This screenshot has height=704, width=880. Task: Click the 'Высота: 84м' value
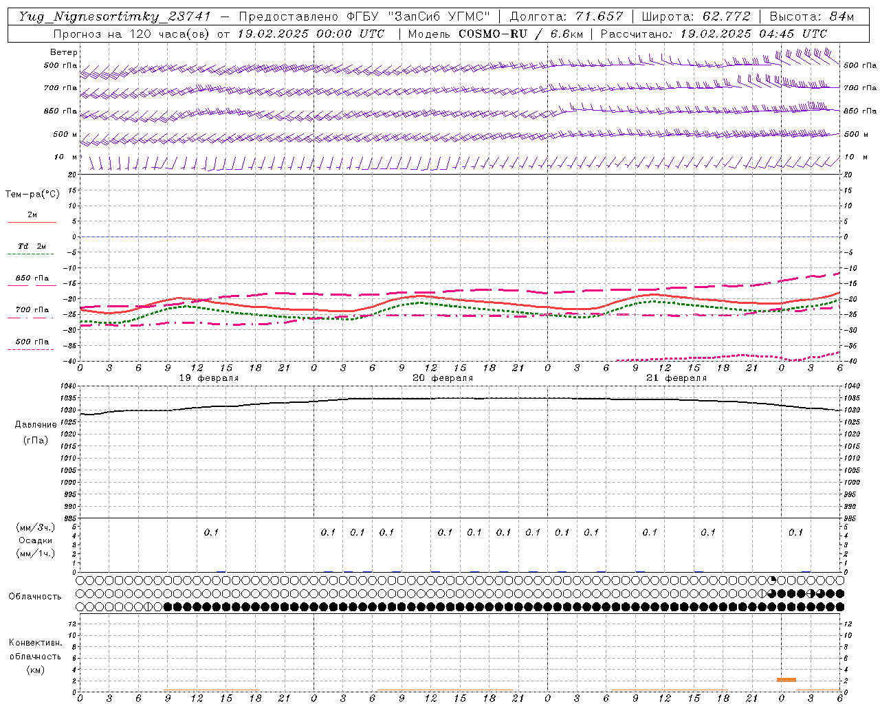click(812, 16)
